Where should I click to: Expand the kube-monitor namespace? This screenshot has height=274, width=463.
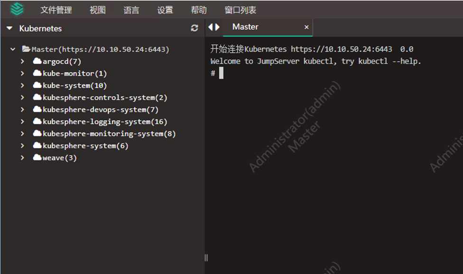pos(22,73)
